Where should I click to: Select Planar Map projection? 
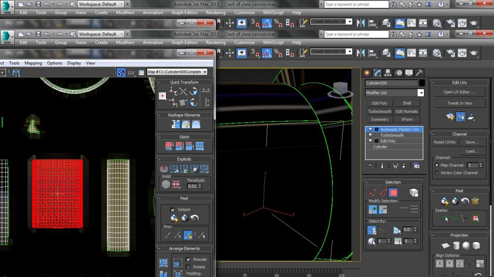tap(446, 245)
